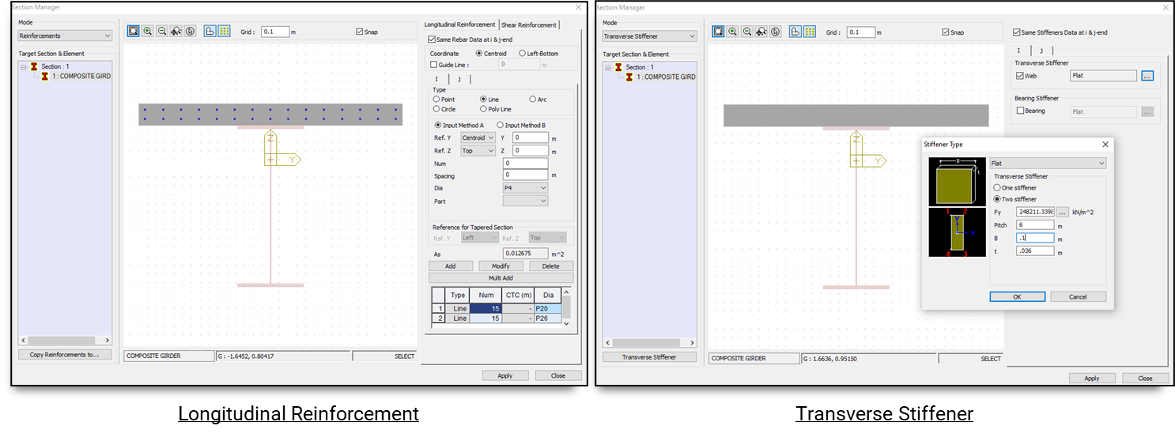Viewport: 1175px width, 437px height.
Task: Click Zoom Fit icon in Transverse Stiffener window
Action: (x=718, y=32)
